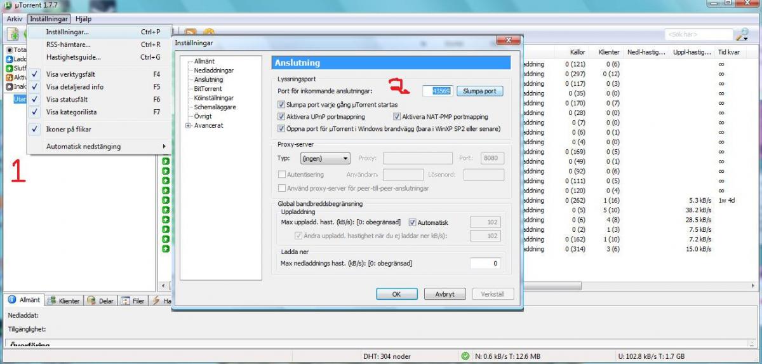Toggle Ikoner på flikar menu item
The height and width of the screenshot is (364, 762).
click(99, 130)
